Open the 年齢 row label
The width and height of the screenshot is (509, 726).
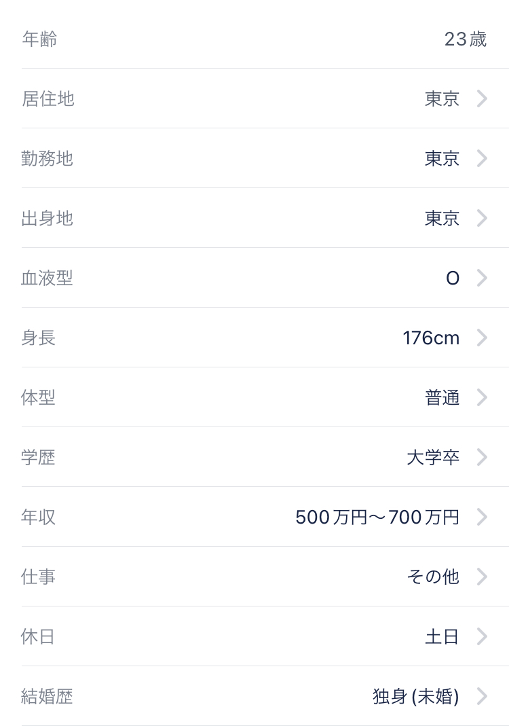[39, 39]
